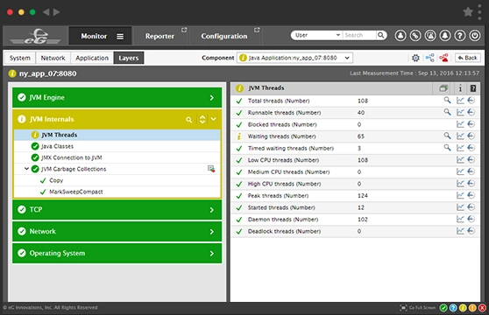Click the red status circle in the footer
The width and height of the screenshot is (489, 315).
[x=482, y=308]
